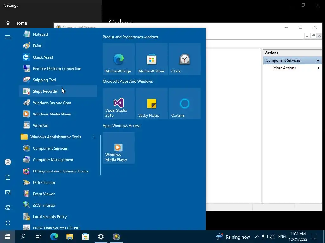This screenshot has height=243, width=325.
Task: Open Notepad from the Start menu list
Action: click(x=58, y=34)
